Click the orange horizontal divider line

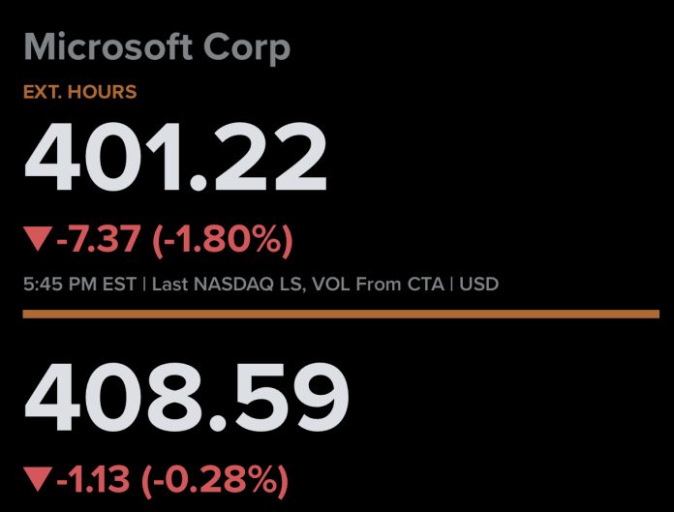click(341, 314)
